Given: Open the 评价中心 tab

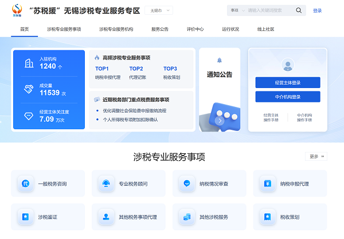Looking at the screenshot, I should point(195,29).
